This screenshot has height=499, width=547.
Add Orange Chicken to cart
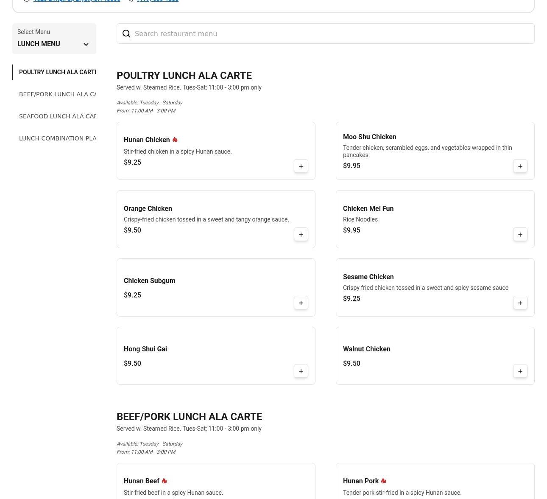[x=301, y=235]
